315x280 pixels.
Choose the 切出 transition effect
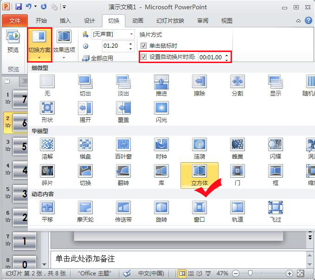[x=85, y=86]
